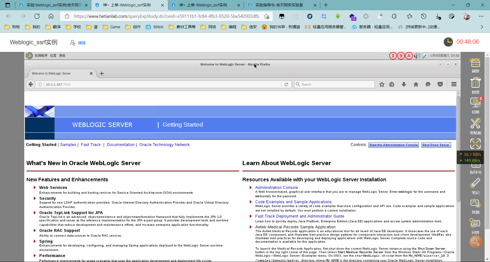This screenshot has width=490, height=262.
Task: Open Edge tab actions menu icon
Action: [8, 5]
